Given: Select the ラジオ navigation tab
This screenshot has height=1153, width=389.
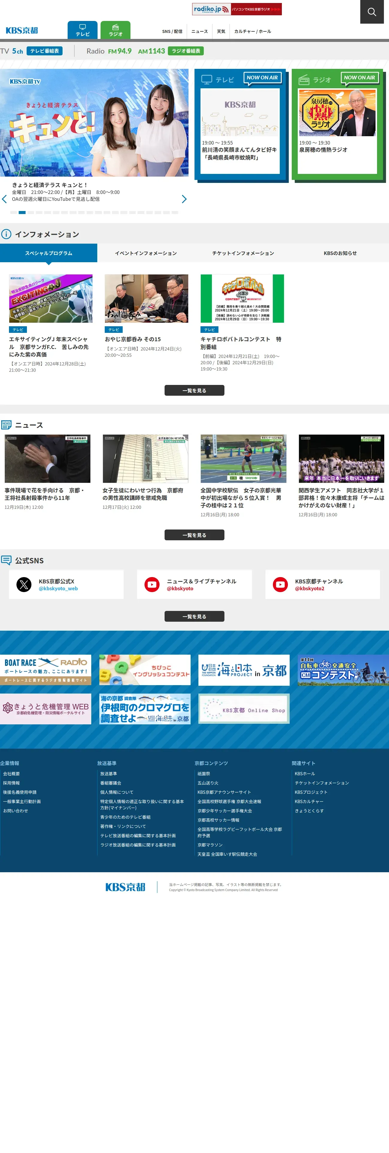Looking at the screenshot, I should (x=116, y=30).
